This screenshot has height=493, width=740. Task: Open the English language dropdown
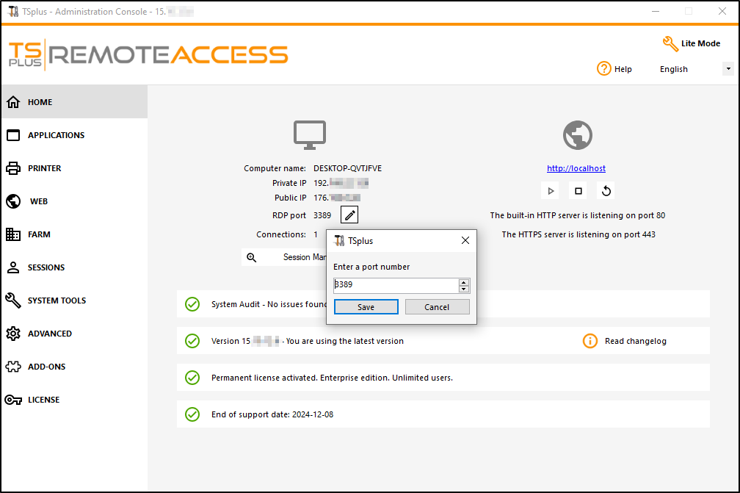[727, 68]
